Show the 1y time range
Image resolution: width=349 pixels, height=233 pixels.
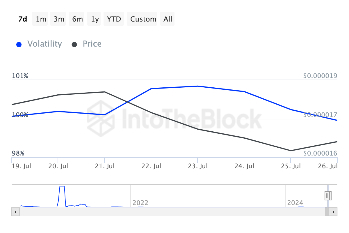95,19
